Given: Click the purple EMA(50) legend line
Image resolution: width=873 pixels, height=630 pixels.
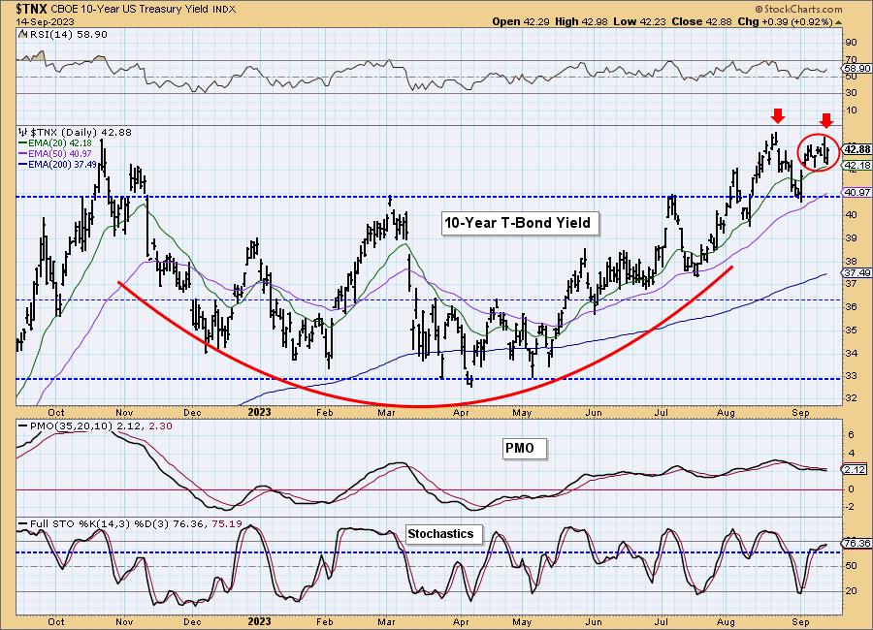Looking at the screenshot, I should point(23,153).
